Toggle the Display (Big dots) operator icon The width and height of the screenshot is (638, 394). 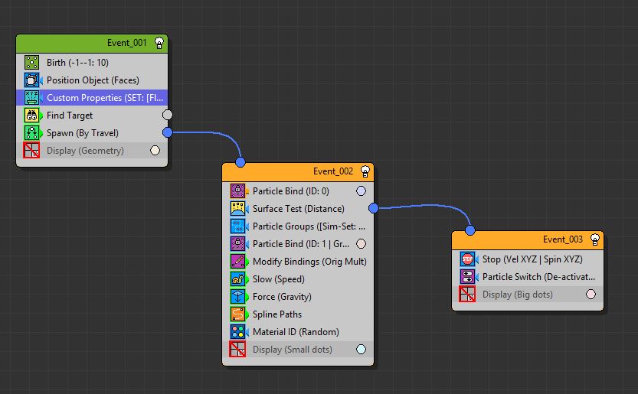pyautogui.click(x=467, y=295)
